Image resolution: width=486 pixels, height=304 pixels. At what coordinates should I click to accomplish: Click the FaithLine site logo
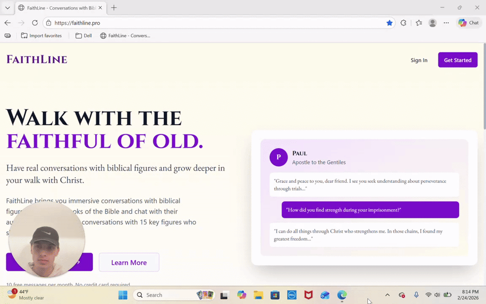[37, 59]
